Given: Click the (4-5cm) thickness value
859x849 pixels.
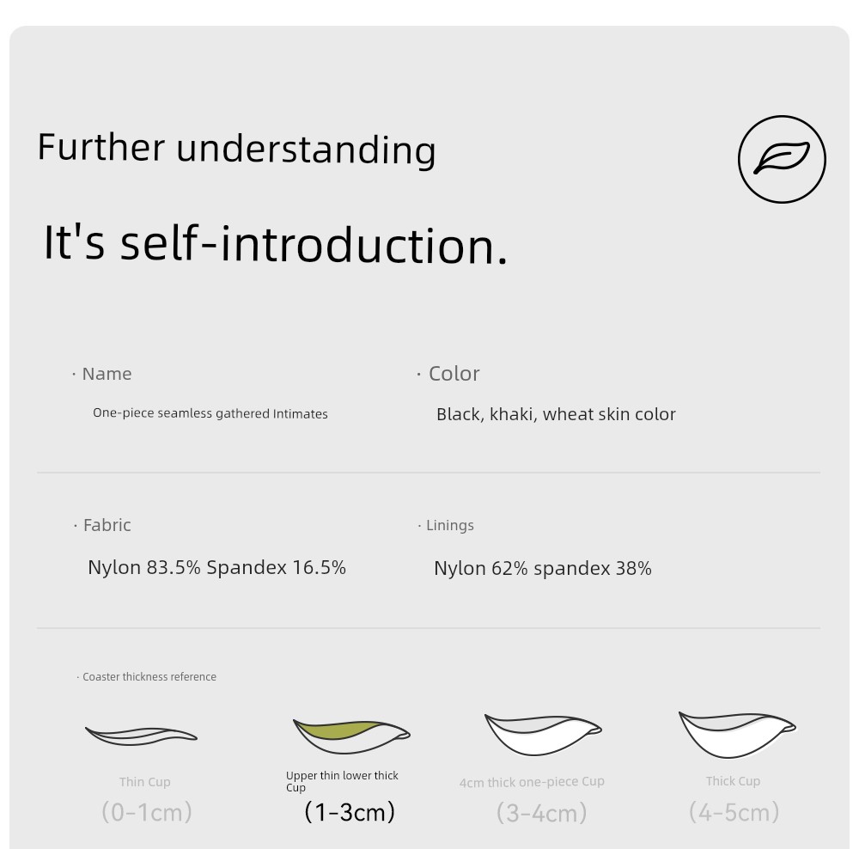Looking at the screenshot, I should pyautogui.click(x=734, y=811).
